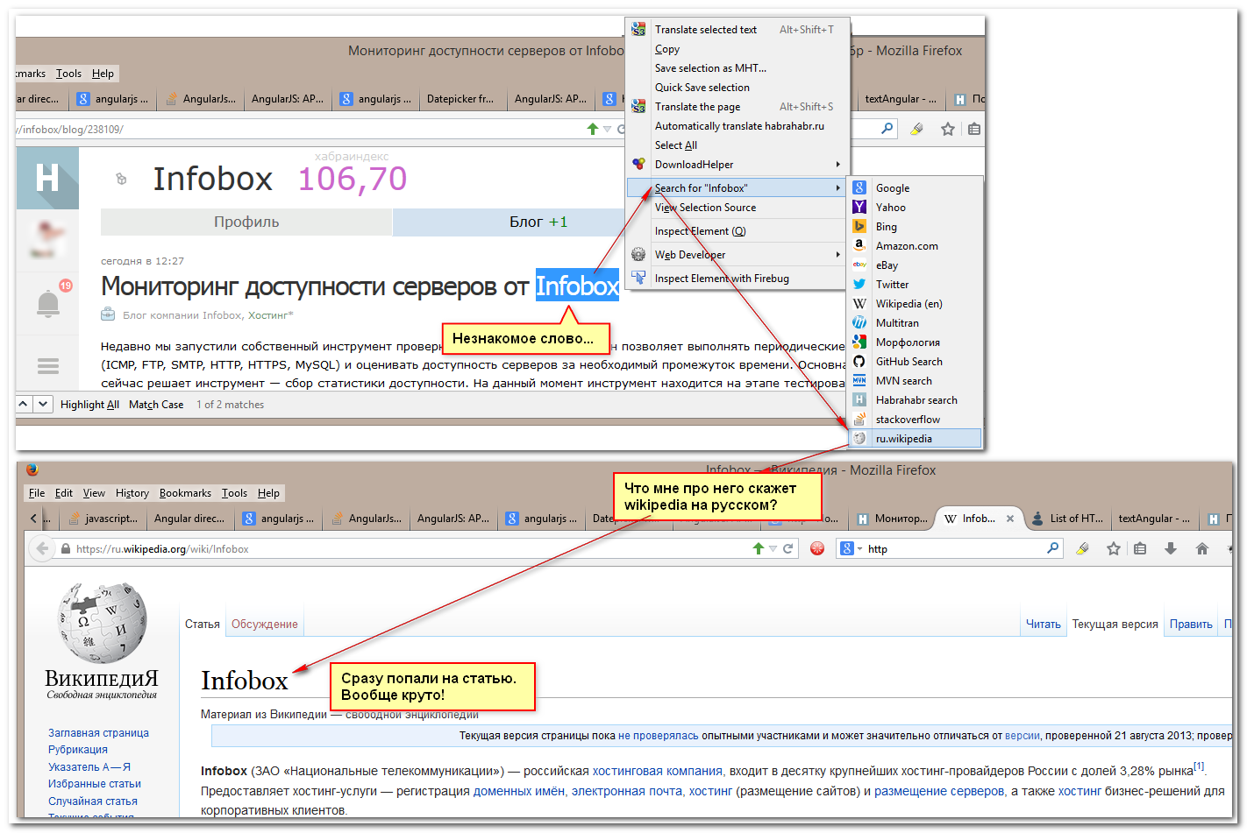Viewport: 1247px width, 833px height.
Task: Select Habrahabr search entry
Action: click(x=915, y=400)
